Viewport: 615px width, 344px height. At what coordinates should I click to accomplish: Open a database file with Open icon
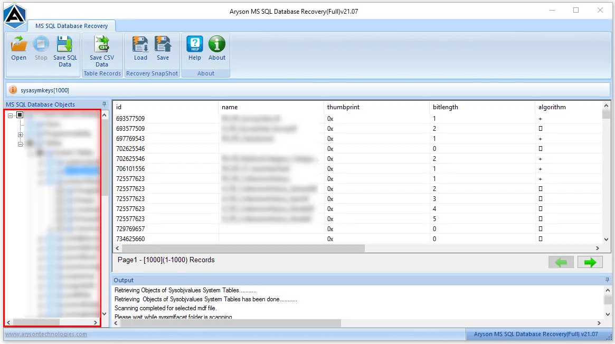18,48
